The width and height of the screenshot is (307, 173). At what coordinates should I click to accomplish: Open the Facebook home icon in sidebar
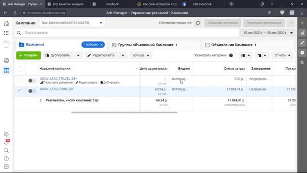tap(6, 24)
